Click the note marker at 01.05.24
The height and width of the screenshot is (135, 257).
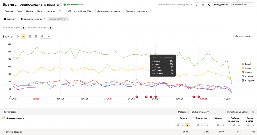[156, 97]
